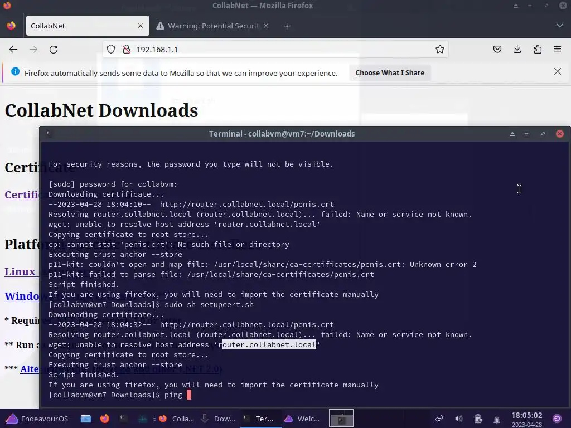Dismiss the Firefox data sharing notification
This screenshot has width=571, height=428.
tap(557, 71)
